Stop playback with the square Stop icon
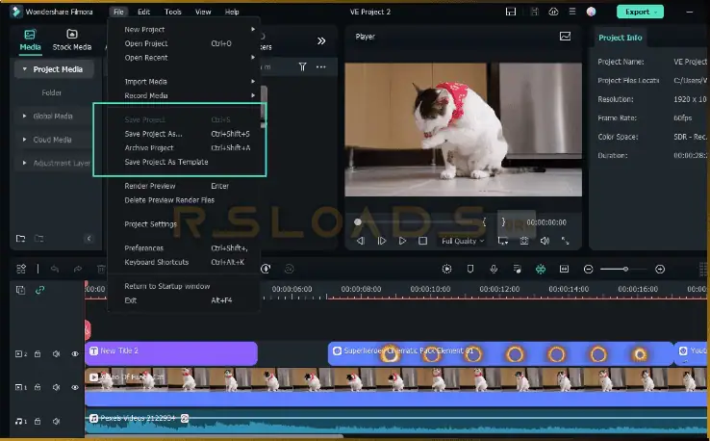The image size is (710, 441). 422,241
